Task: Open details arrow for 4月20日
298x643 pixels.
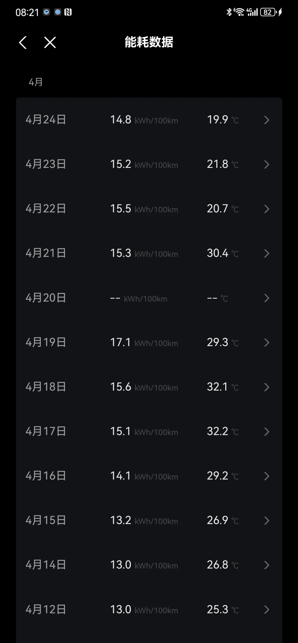Action: (266, 298)
